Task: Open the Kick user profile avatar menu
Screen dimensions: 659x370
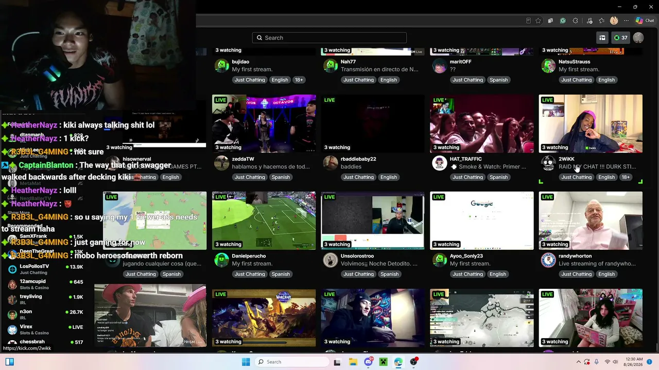Action: click(638, 38)
